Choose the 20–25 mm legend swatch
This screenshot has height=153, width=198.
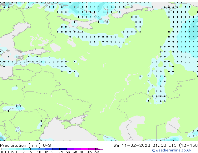coord(56,149)
